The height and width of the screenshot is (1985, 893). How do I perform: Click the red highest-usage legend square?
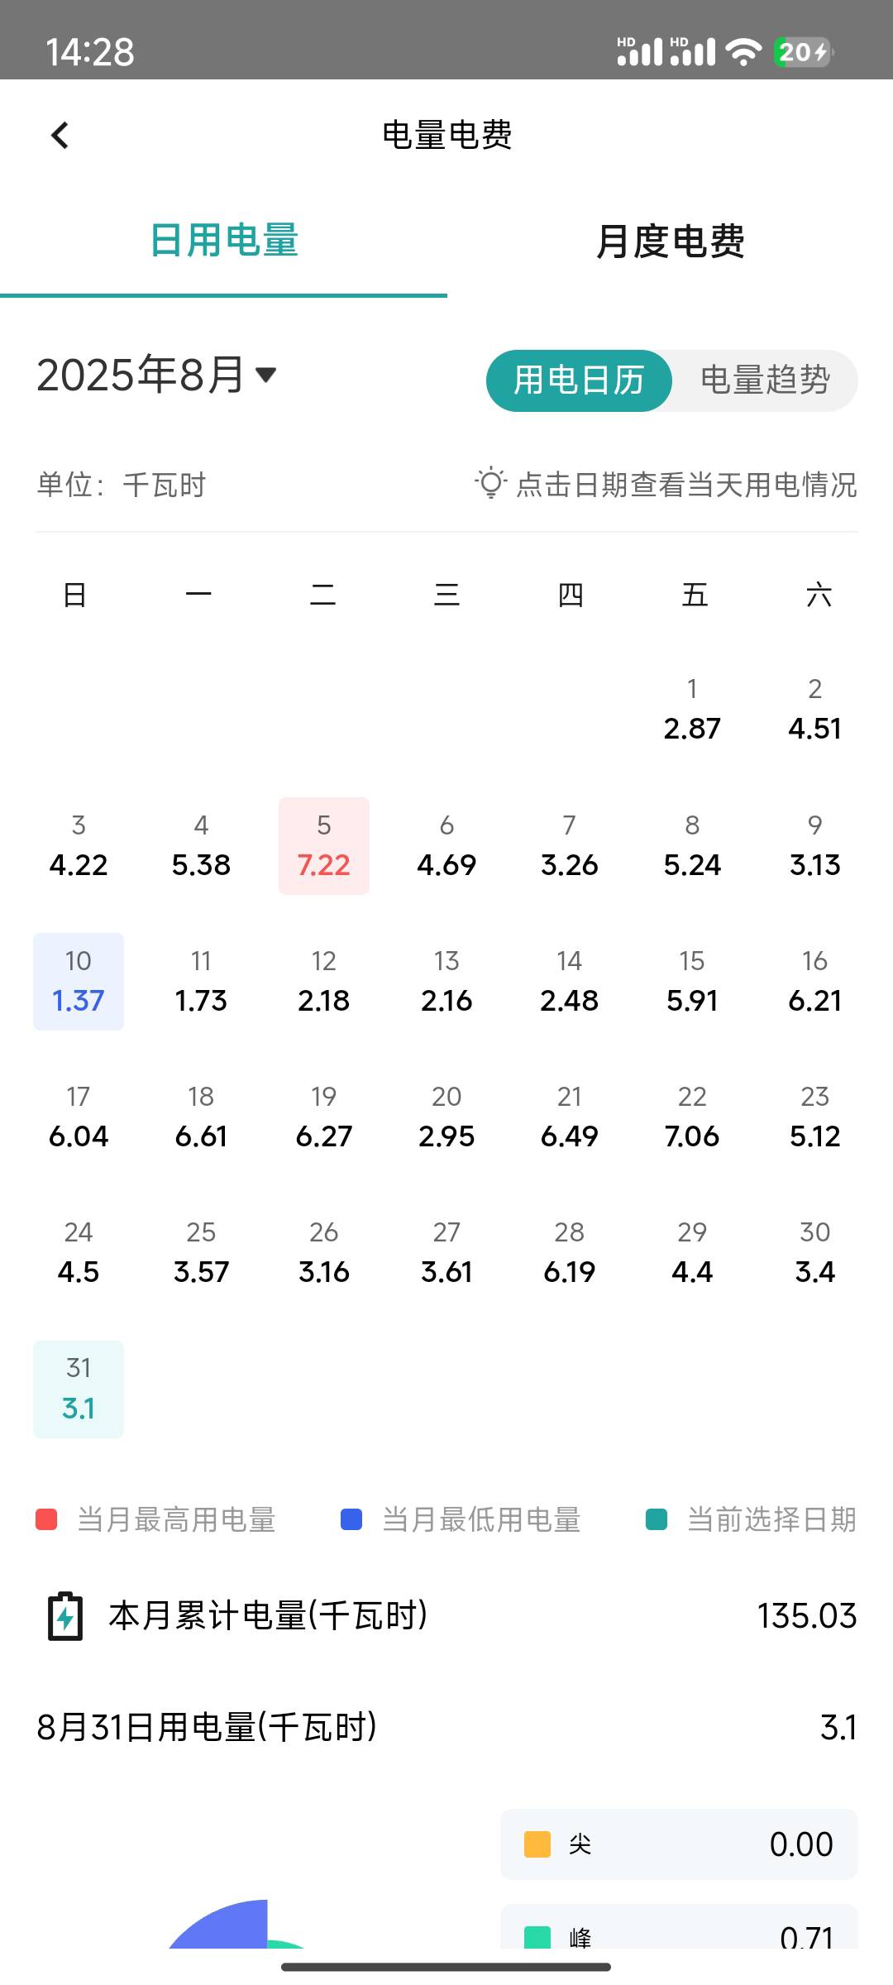tap(46, 1519)
